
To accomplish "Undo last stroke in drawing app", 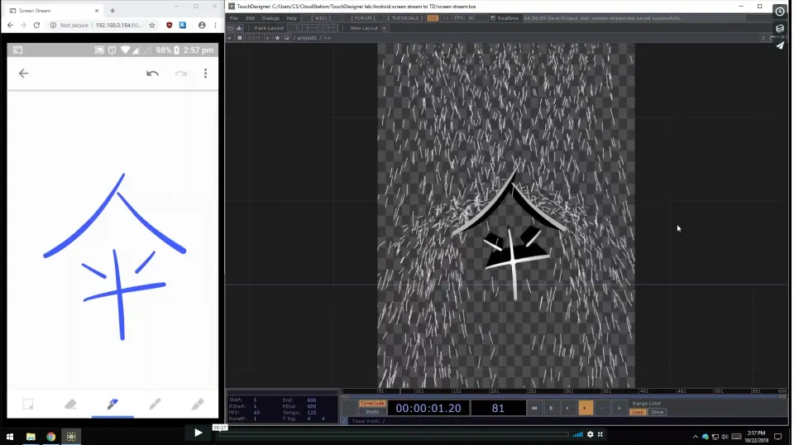I will 152,74.
